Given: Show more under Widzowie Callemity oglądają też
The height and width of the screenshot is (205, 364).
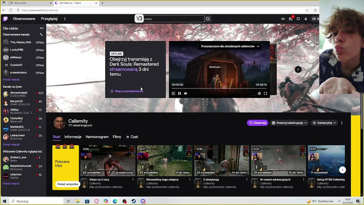Looking at the screenshot, I should (11, 184).
